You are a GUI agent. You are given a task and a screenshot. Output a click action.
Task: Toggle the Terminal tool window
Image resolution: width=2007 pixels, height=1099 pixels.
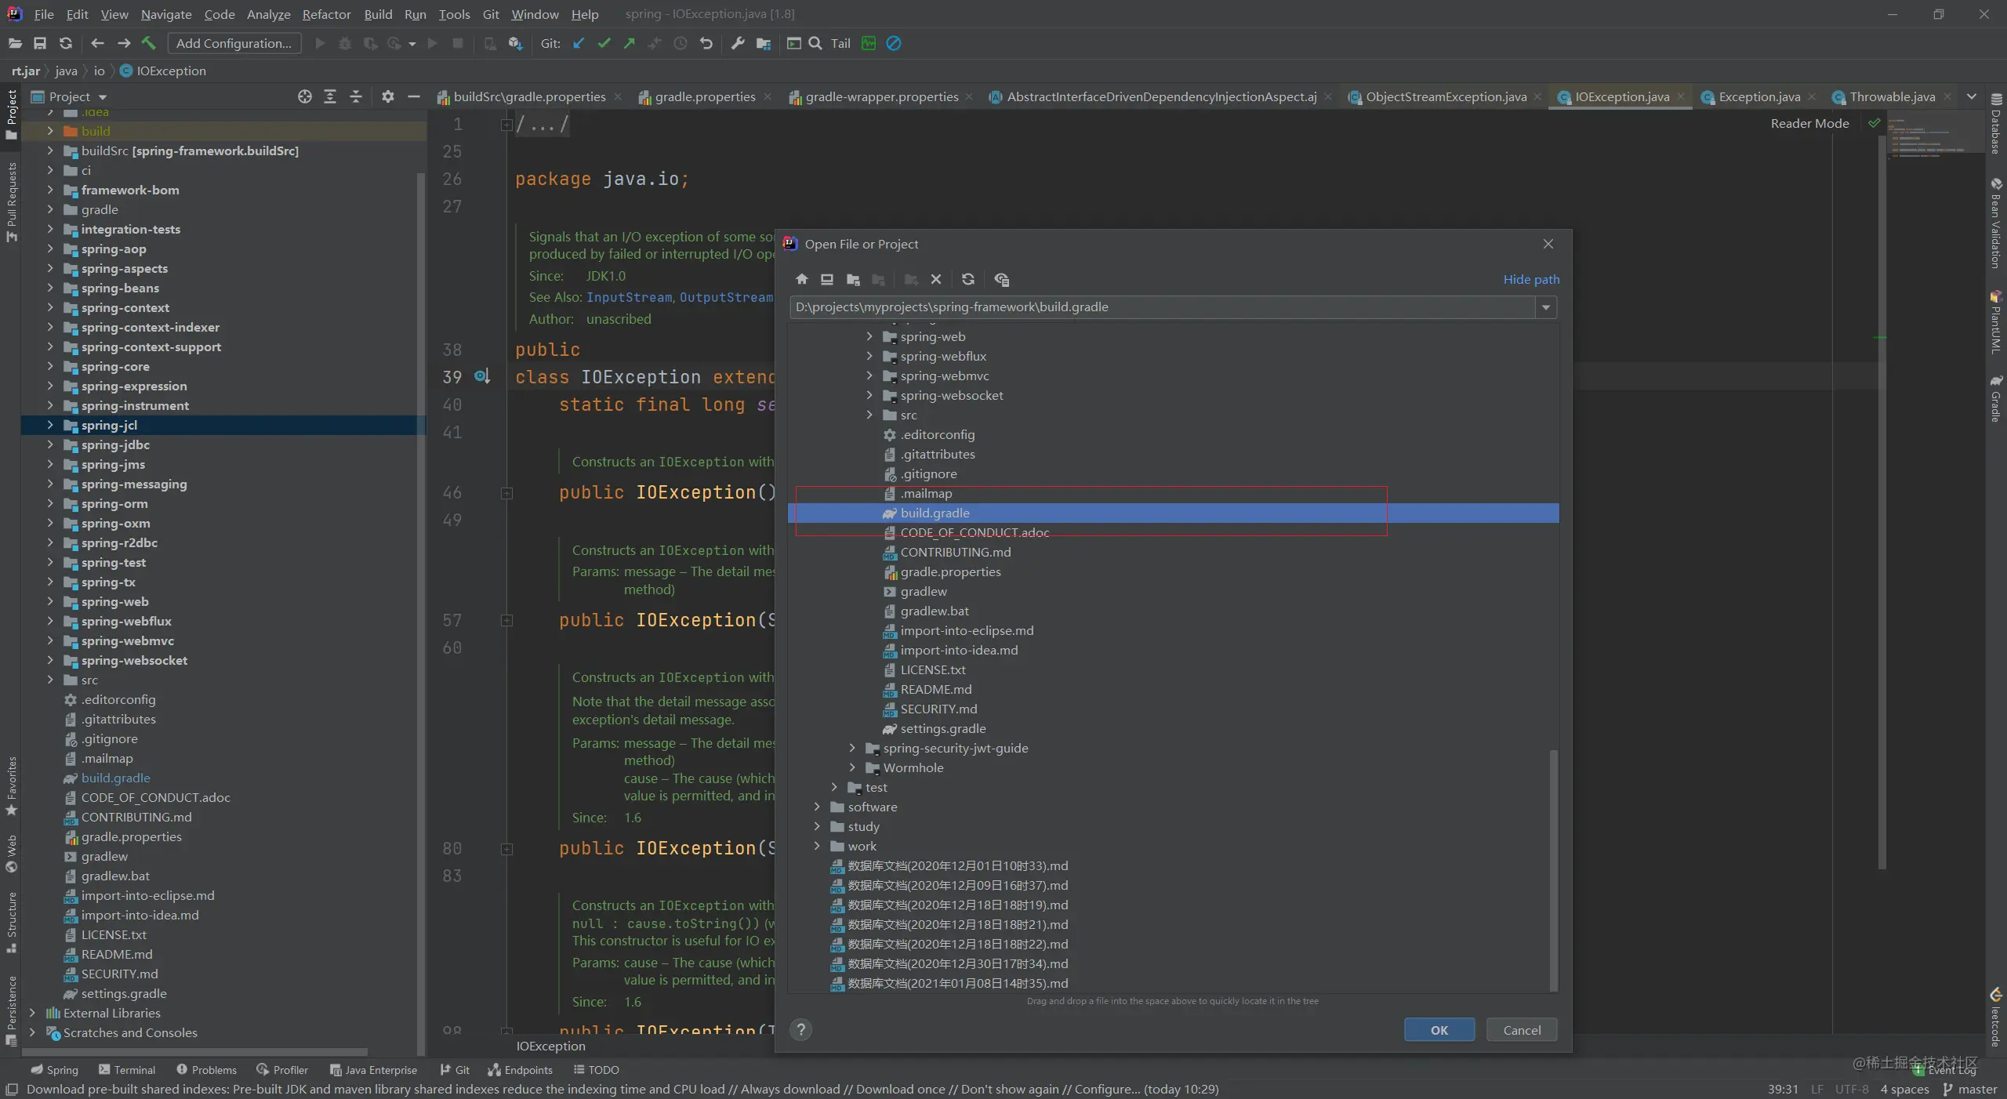pos(126,1069)
